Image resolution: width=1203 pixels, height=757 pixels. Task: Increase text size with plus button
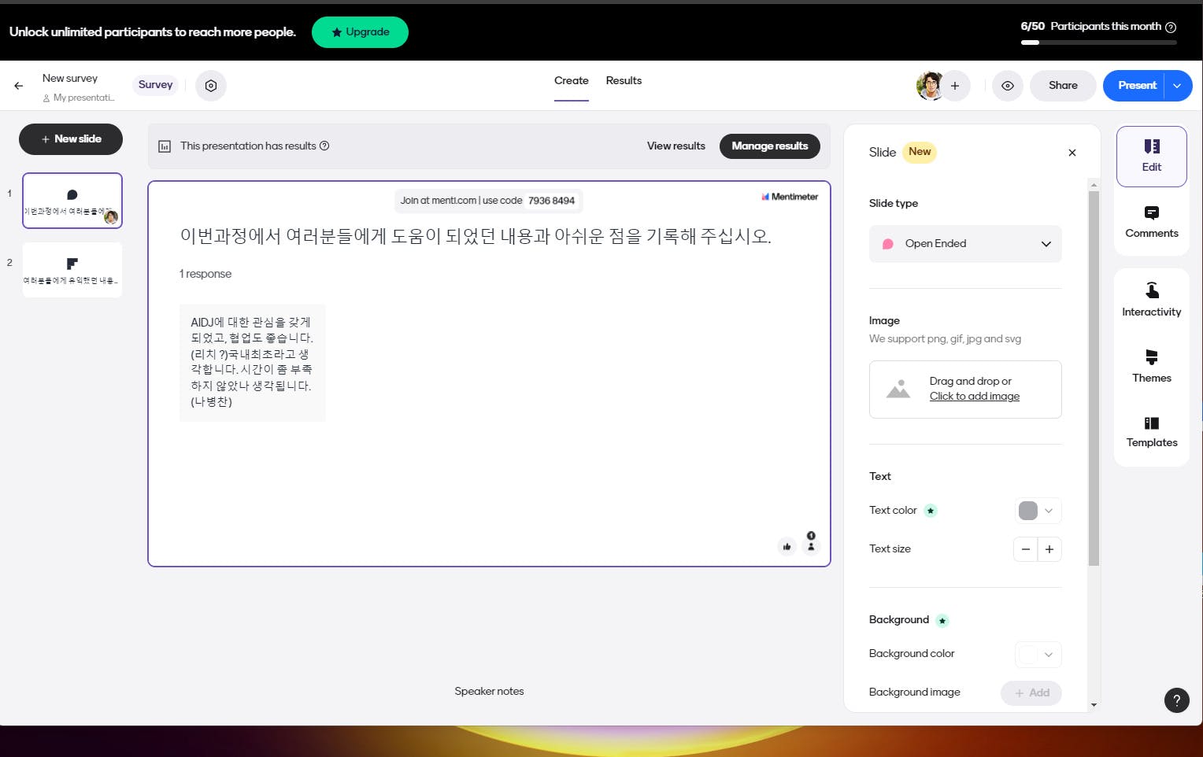1049,549
